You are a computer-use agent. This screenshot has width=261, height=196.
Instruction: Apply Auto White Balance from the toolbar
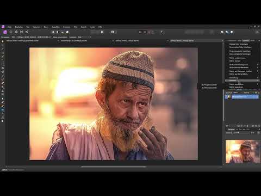(67, 32)
